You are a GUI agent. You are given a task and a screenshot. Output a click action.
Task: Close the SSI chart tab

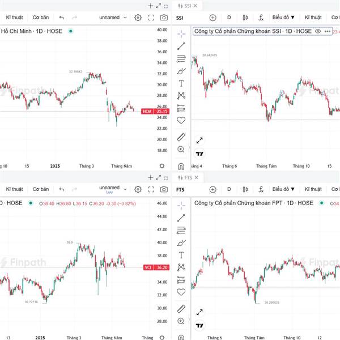coord(195,6)
